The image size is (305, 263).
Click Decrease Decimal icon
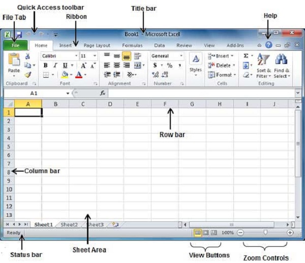pos(165,75)
